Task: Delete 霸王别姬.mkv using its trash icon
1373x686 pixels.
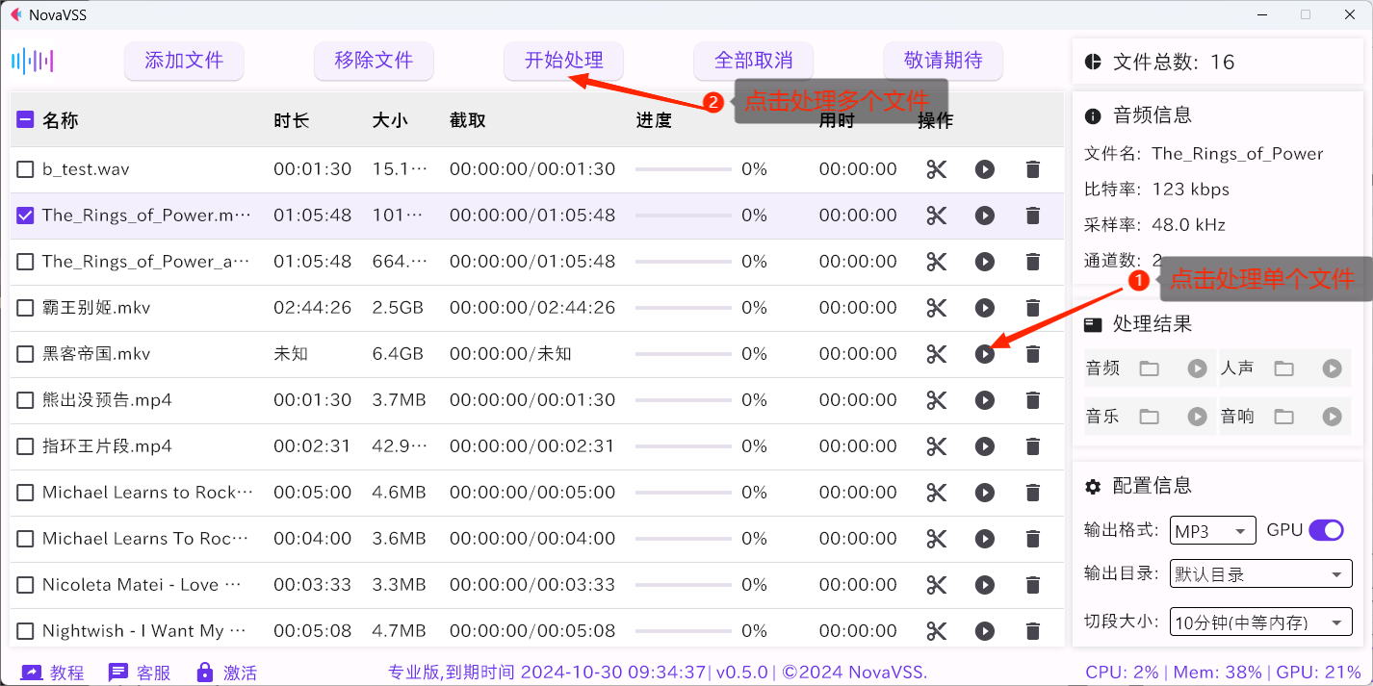Action: point(1032,307)
